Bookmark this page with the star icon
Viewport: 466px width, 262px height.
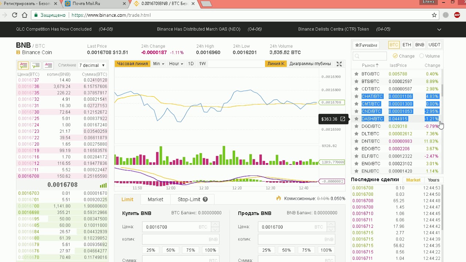click(434, 15)
